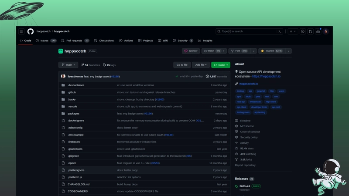Open the Actions tab
This screenshot has height=196, width=349.
(126, 41)
